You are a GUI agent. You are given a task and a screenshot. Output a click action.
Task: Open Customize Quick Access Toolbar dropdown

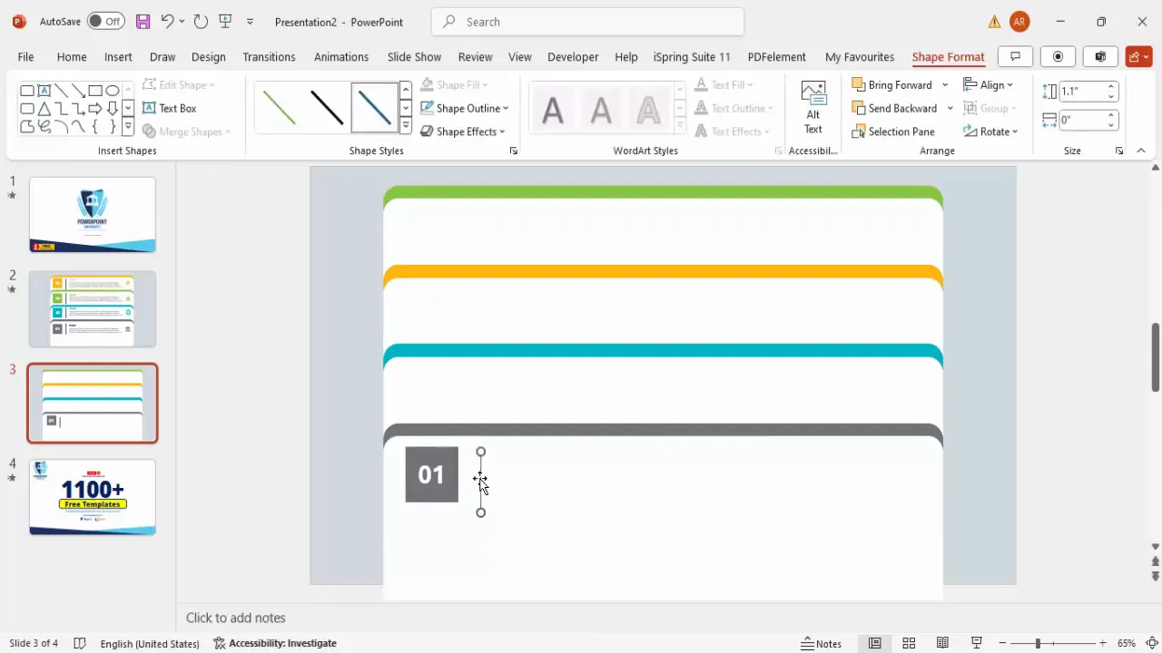[251, 22]
